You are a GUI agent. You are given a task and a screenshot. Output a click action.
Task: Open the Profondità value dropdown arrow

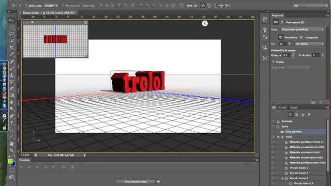[x=323, y=55]
